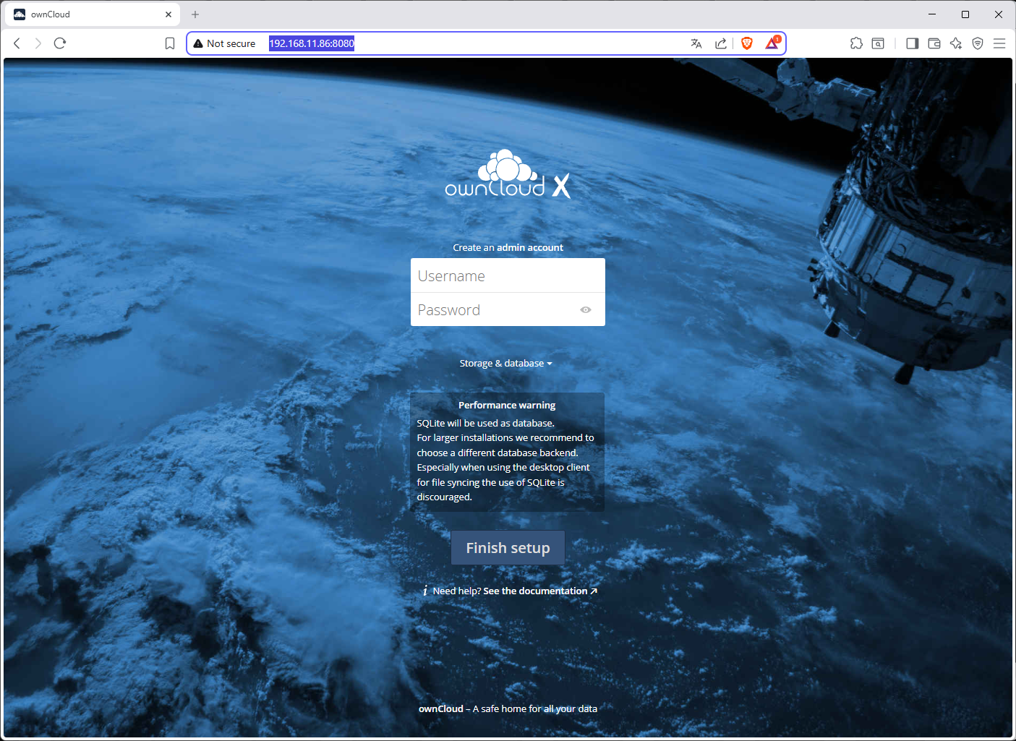Expand the Storage & database section
Viewport: 1016px width, 741px height.
pos(505,364)
